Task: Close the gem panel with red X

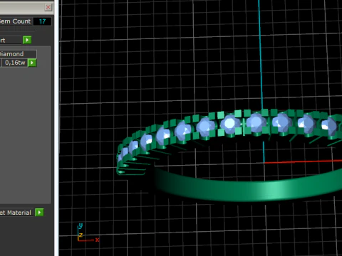Action: pyautogui.click(x=48, y=7)
